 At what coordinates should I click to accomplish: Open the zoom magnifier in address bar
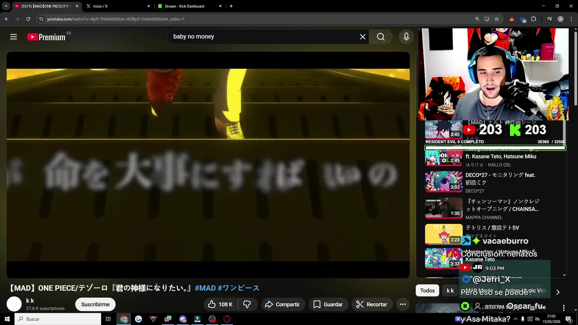tap(477, 19)
